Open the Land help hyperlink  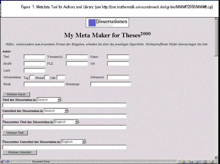click(7, 70)
